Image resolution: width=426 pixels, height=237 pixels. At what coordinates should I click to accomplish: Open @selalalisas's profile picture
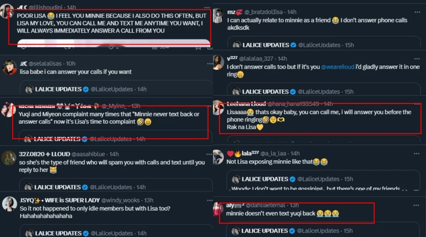pos(9,68)
